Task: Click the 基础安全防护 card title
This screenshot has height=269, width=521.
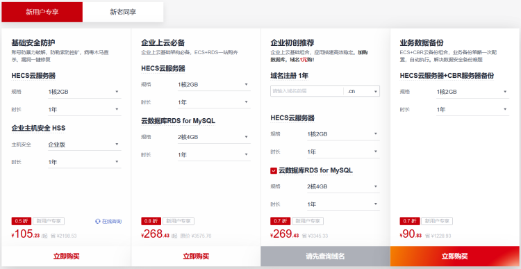Action: pos(33,42)
